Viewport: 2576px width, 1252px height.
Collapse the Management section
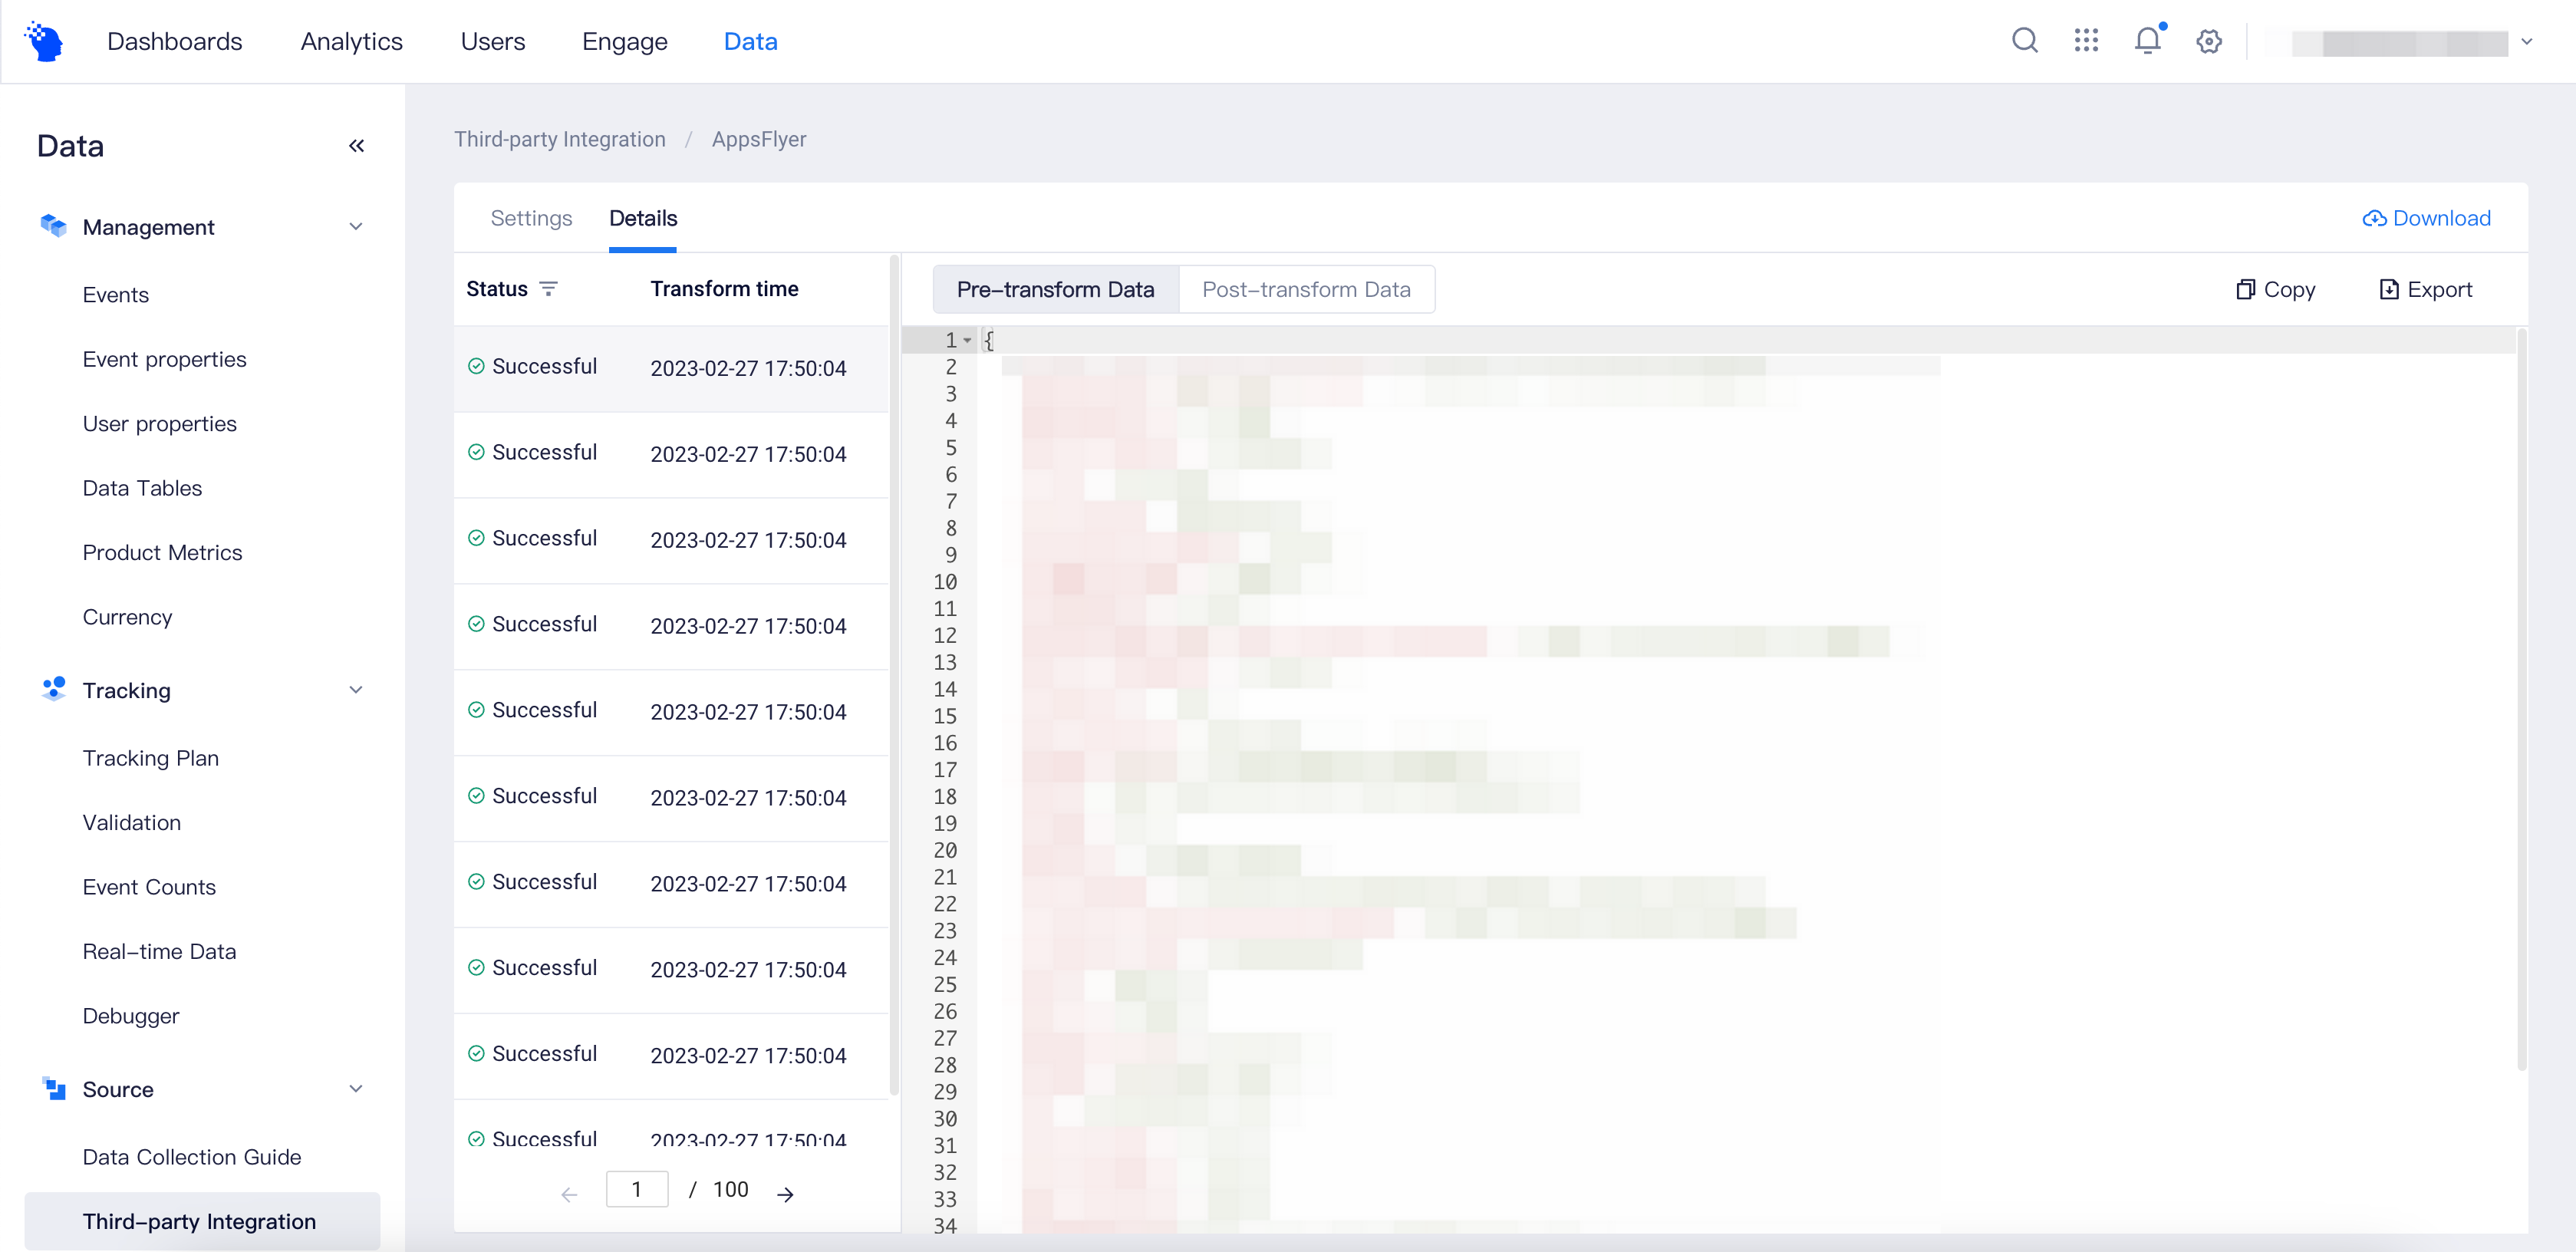pyautogui.click(x=356, y=226)
